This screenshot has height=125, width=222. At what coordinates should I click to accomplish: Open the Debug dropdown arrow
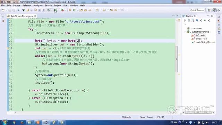[52, 10]
